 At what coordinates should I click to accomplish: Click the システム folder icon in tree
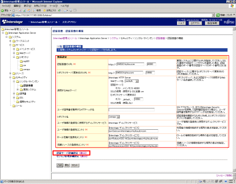pyautogui.click(x=10, y=37)
